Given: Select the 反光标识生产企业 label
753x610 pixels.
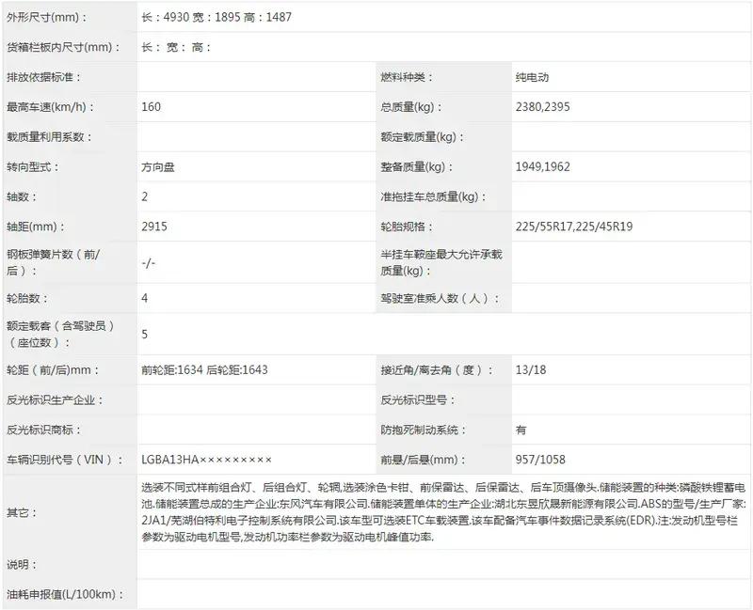Looking at the screenshot, I should pos(55,399).
